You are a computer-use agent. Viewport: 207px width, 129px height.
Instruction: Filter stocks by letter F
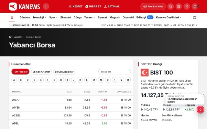(x=48, y=80)
